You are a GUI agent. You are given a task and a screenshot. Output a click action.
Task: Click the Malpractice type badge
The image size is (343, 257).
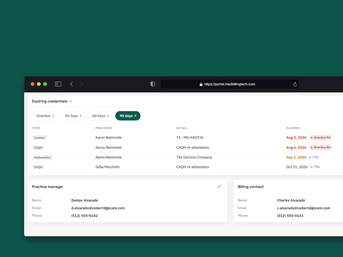click(42, 157)
